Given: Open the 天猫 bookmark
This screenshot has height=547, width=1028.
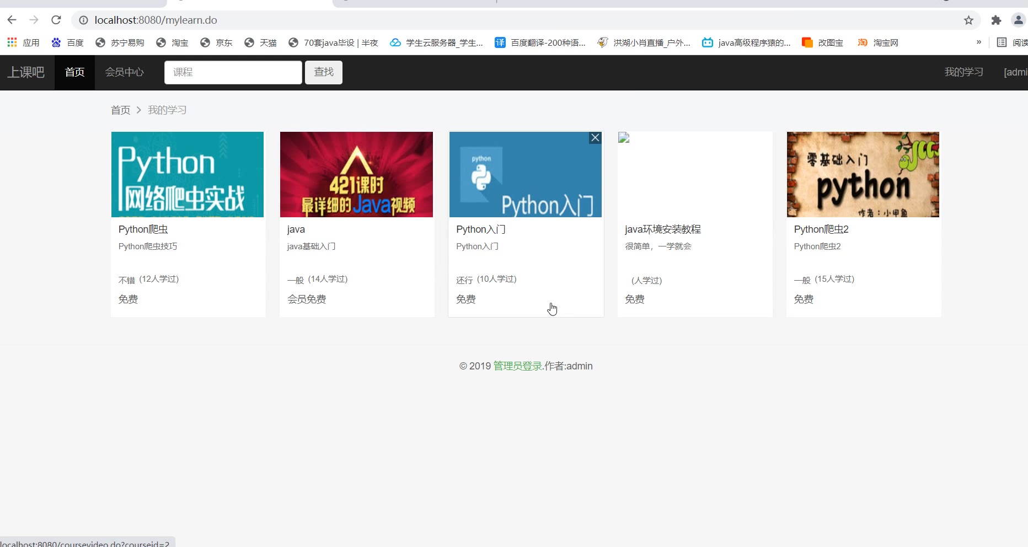Looking at the screenshot, I should pos(260,42).
